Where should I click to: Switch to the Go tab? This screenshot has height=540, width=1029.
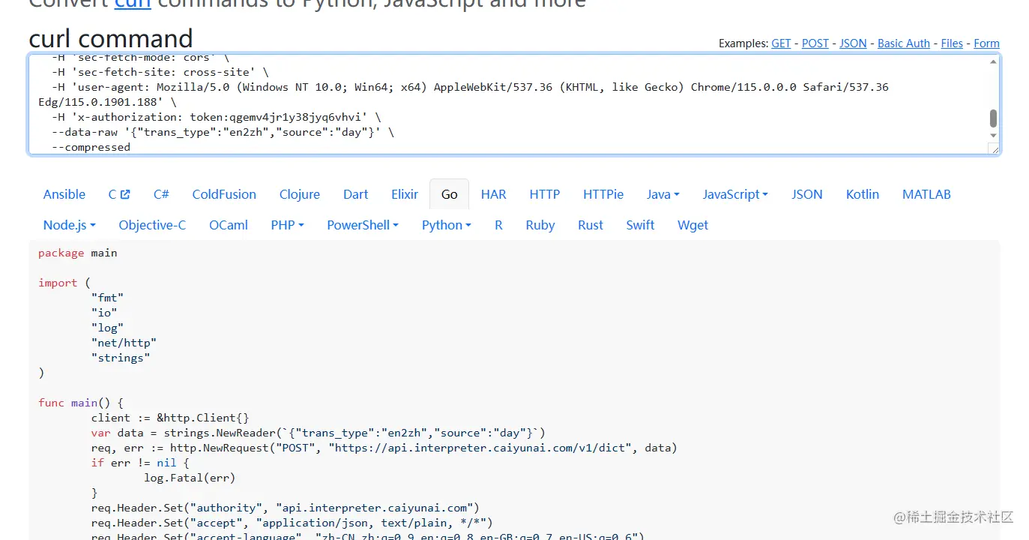coord(449,194)
